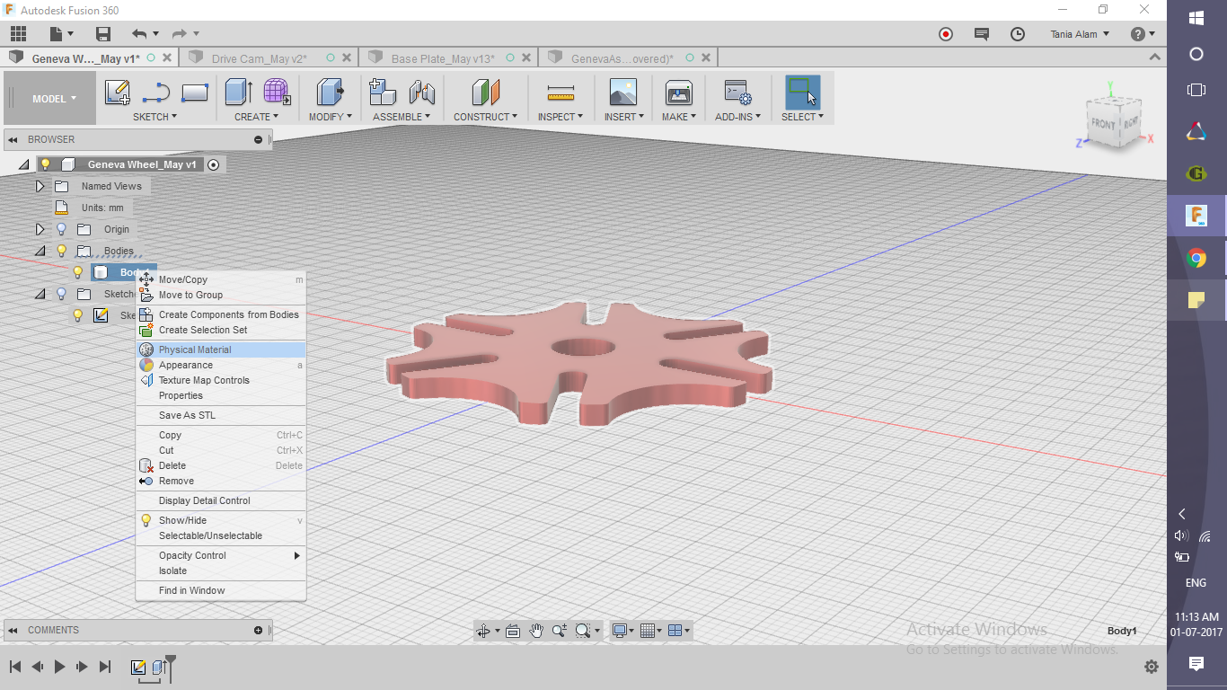The image size is (1227, 690).
Task: Click the ViewCube FRONT face
Action: pyautogui.click(x=1102, y=124)
